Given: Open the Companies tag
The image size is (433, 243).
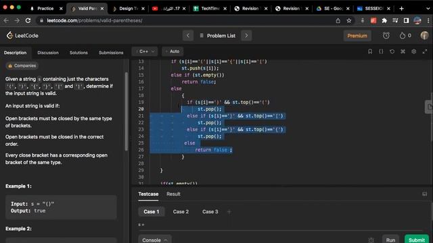Looking at the screenshot, I should click(22, 65).
